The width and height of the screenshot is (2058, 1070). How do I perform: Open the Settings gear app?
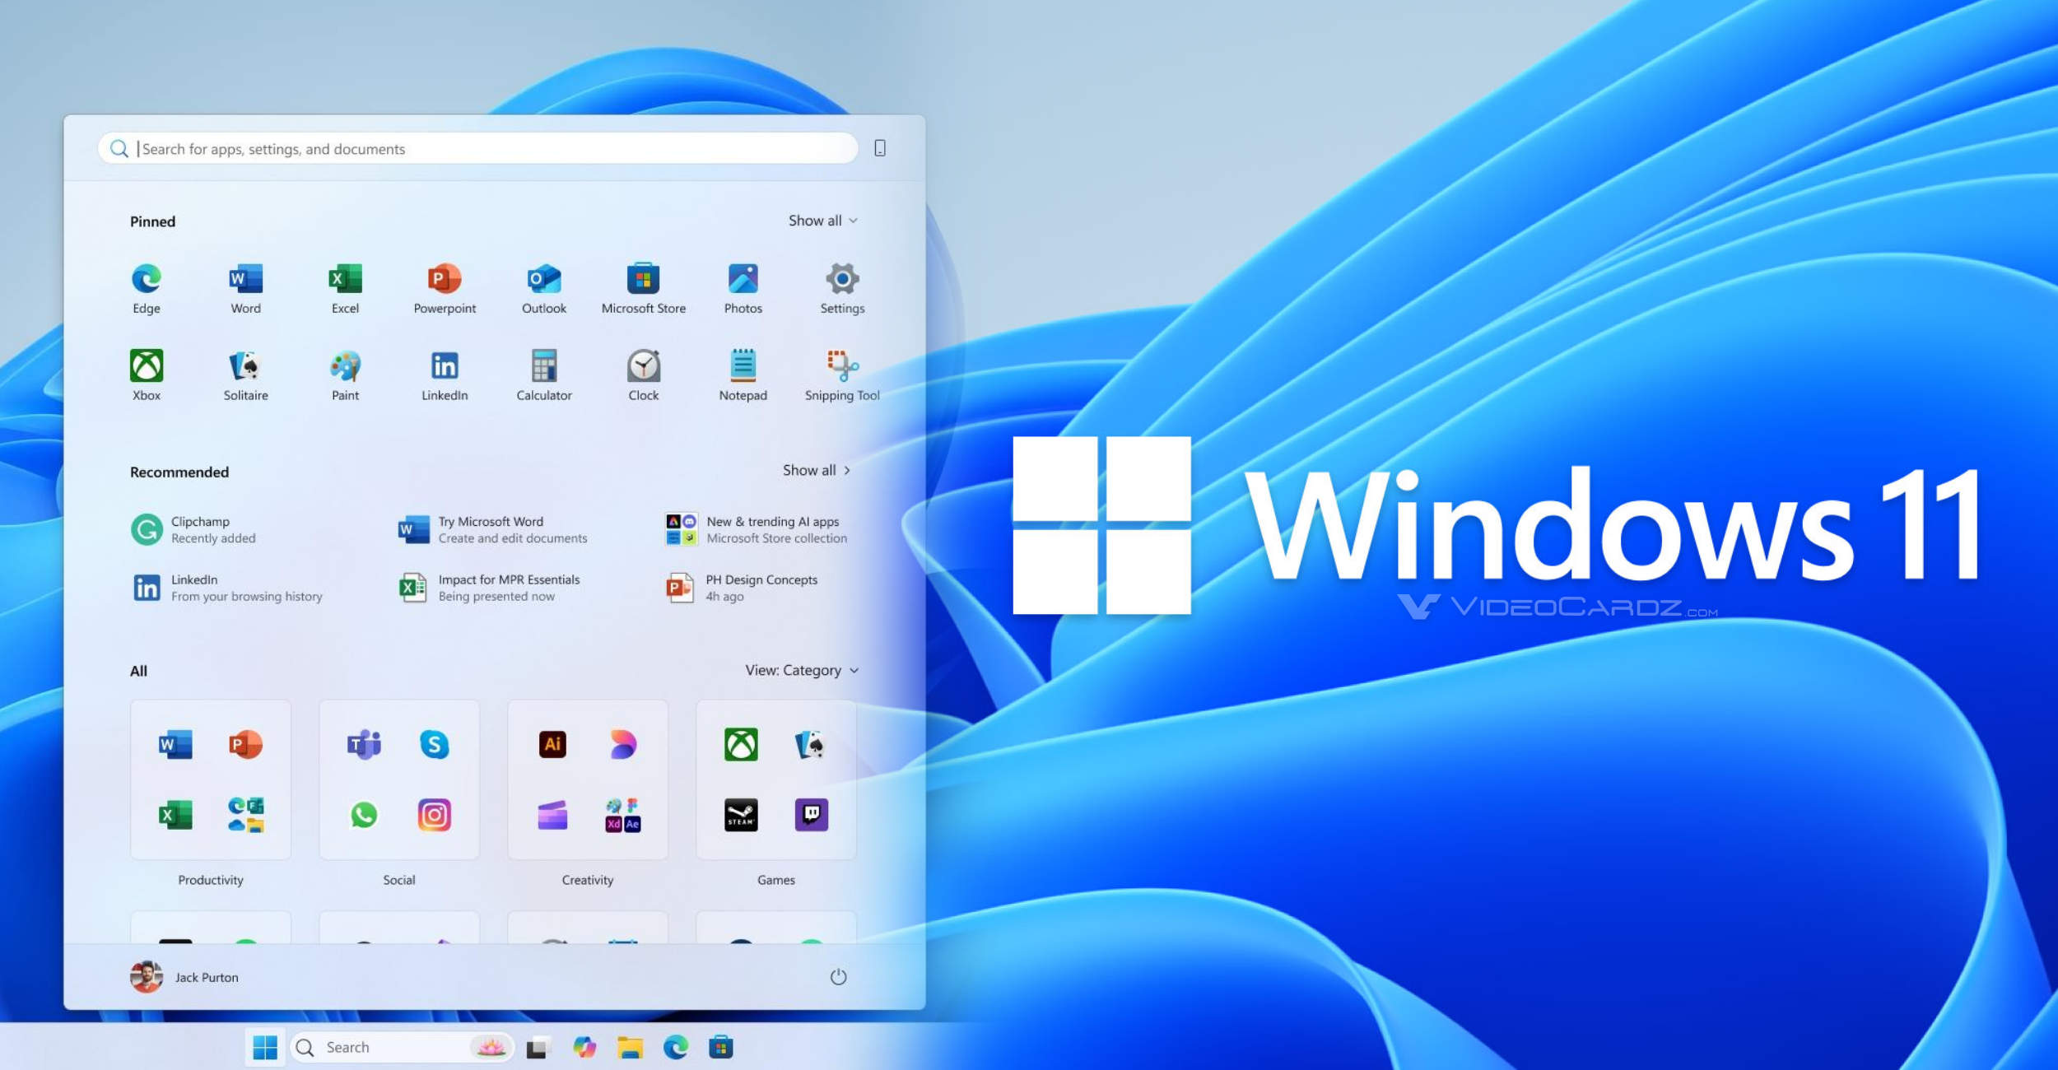coord(842,288)
